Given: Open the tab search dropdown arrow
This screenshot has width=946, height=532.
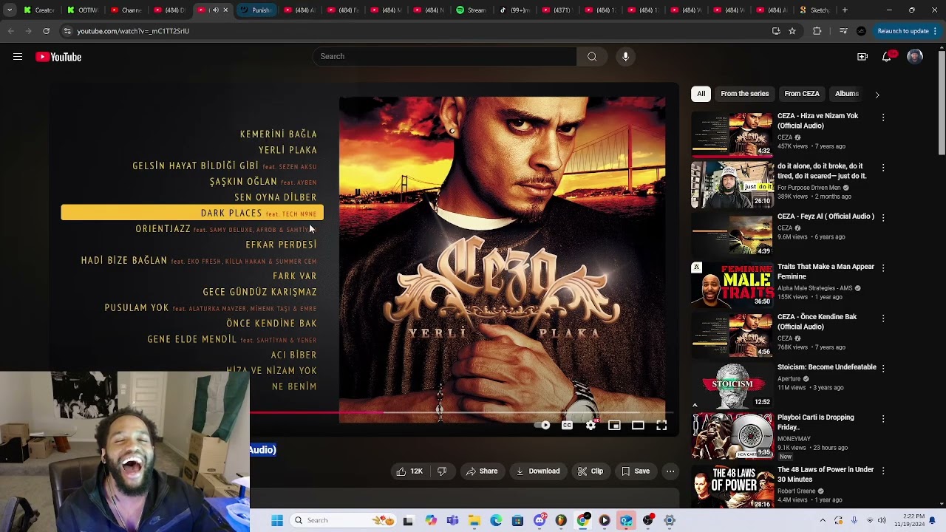Looking at the screenshot, I should [x=9, y=10].
